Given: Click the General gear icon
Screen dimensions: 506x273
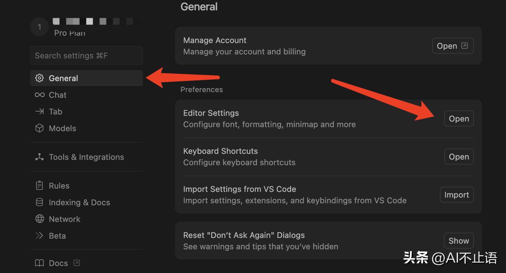Looking at the screenshot, I should [39, 78].
